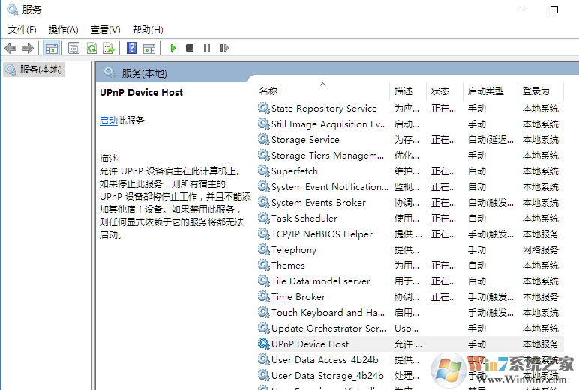Select the UPnP Device Host row
The width and height of the screenshot is (579, 390).
point(410,344)
